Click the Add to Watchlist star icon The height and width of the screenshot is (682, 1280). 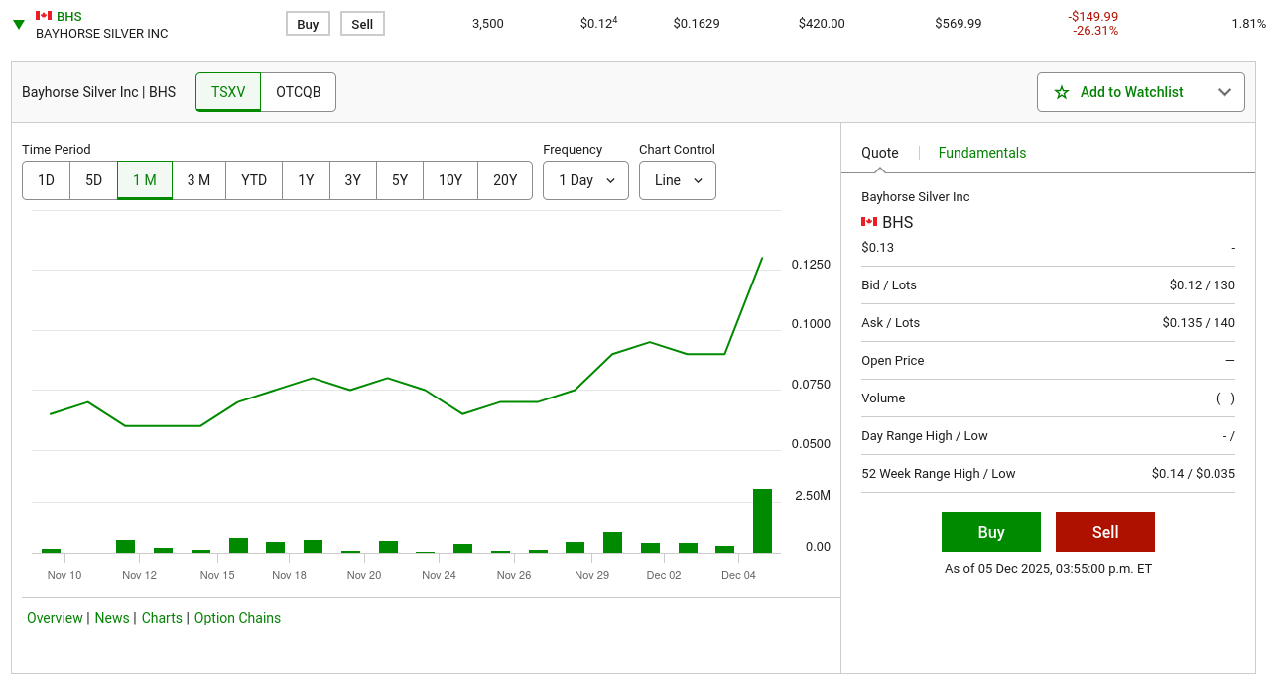[x=1062, y=92]
